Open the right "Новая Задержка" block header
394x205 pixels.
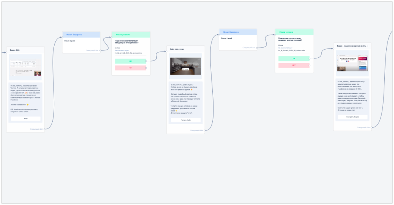(x=238, y=32)
